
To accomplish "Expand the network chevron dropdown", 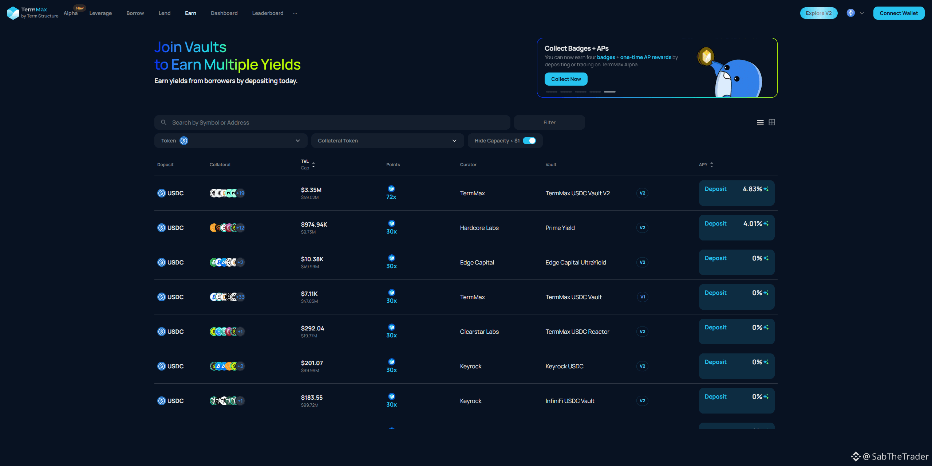I will point(862,13).
